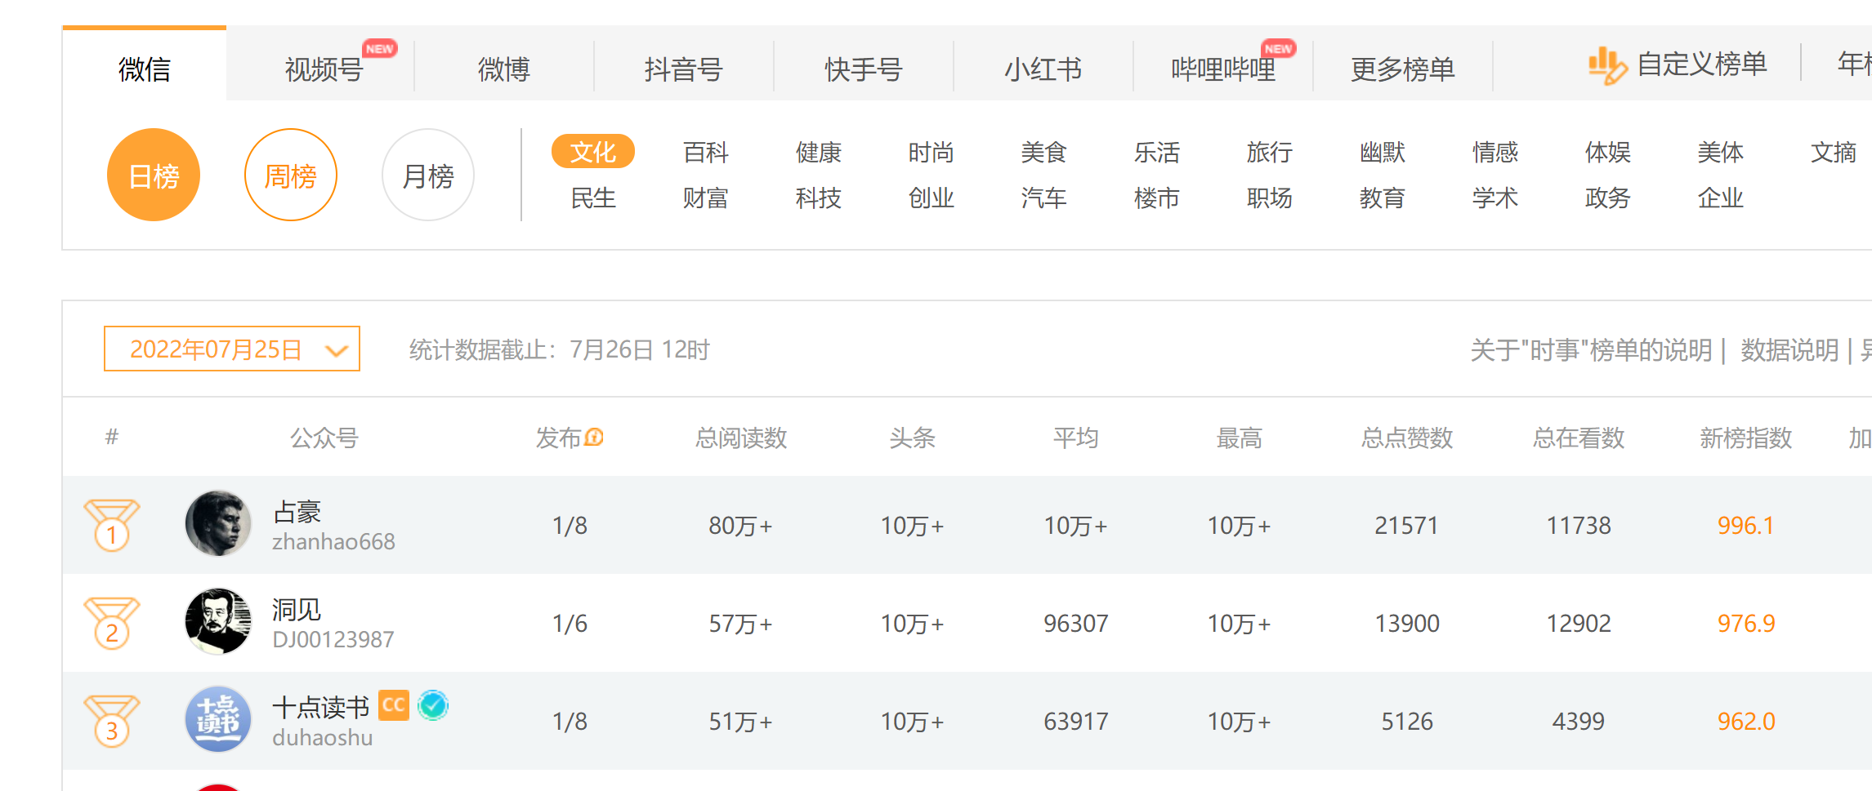Click the CC badge next to 十点读书
The width and height of the screenshot is (1872, 791).
(394, 705)
